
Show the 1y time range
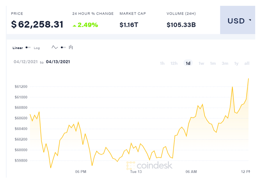tap(236, 63)
